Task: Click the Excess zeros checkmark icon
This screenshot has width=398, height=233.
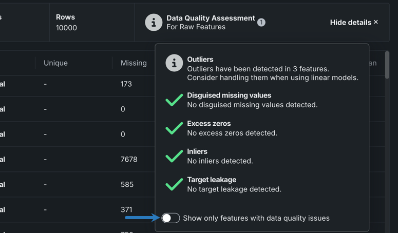Action: click(x=174, y=128)
